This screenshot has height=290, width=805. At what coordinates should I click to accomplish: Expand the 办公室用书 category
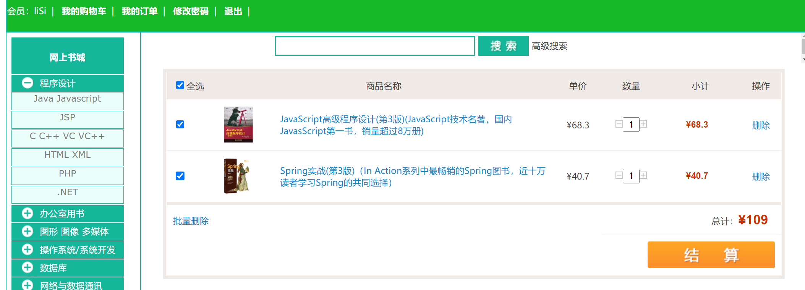[28, 213]
